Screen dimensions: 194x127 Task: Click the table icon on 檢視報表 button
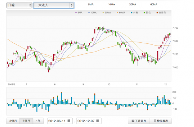click(155, 121)
